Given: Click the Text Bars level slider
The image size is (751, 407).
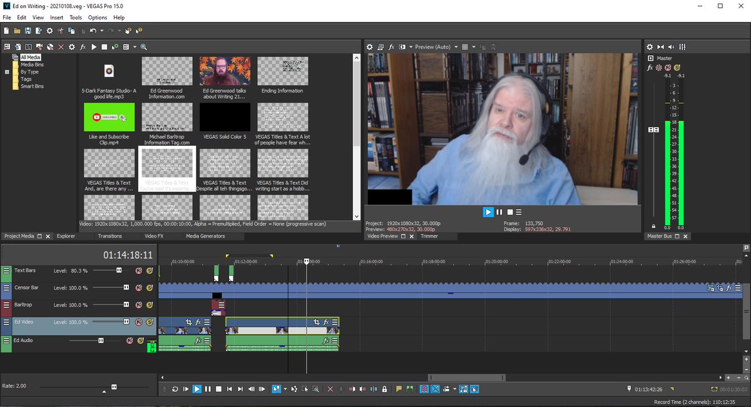Looking at the screenshot, I should click(119, 270).
